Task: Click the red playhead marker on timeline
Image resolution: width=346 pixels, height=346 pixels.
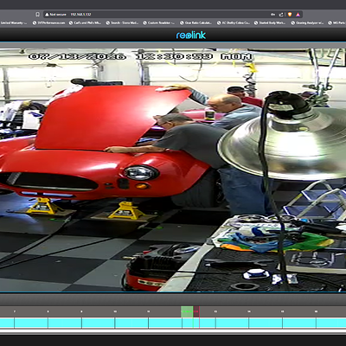Action: click(196, 311)
